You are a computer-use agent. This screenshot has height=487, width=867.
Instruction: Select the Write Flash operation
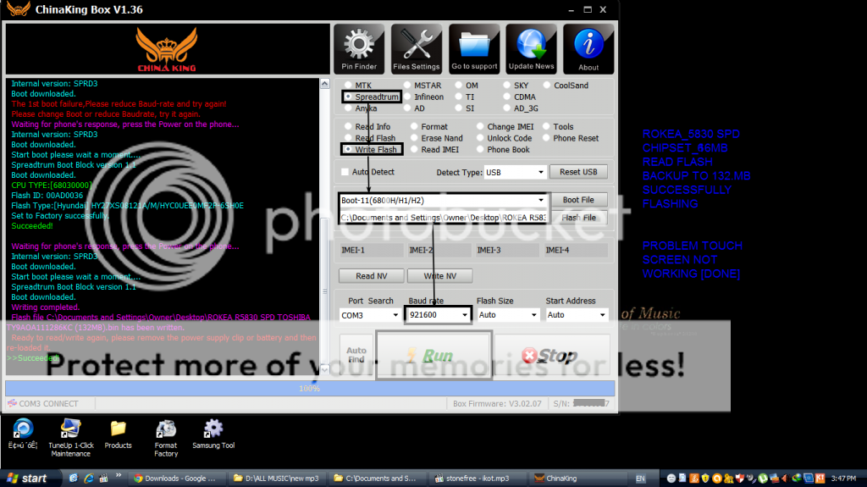click(348, 149)
